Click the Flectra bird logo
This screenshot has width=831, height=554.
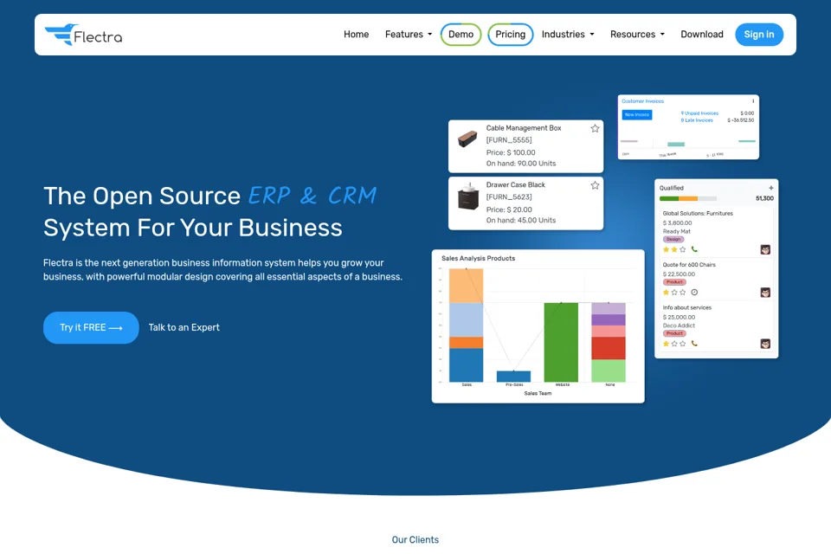(x=83, y=35)
